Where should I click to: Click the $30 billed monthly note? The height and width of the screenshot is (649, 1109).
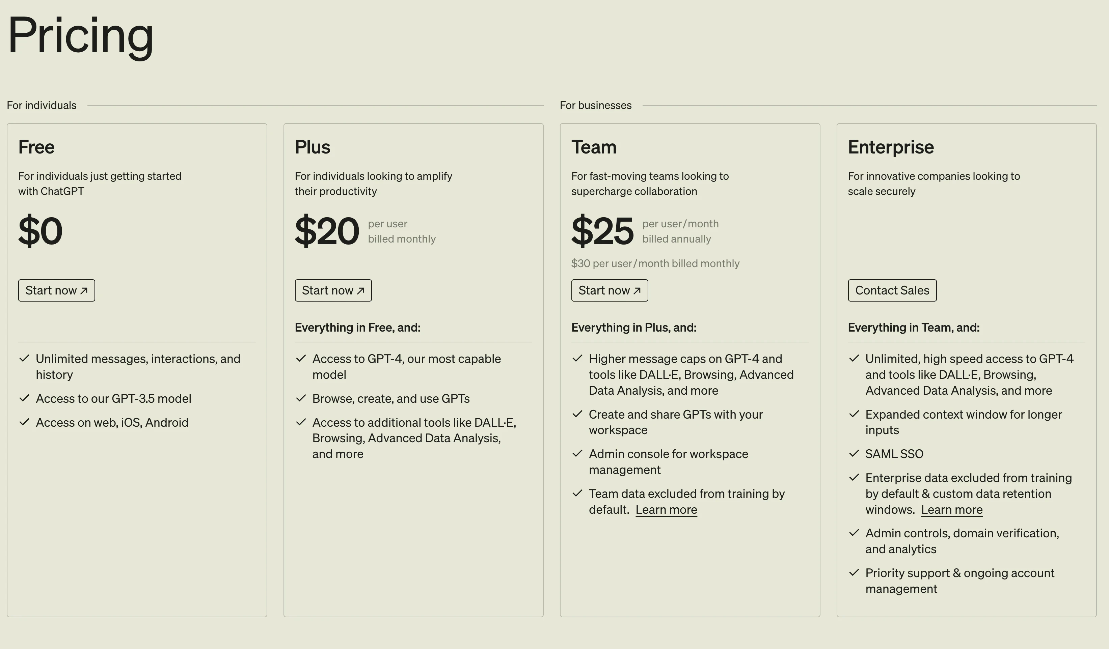655,263
